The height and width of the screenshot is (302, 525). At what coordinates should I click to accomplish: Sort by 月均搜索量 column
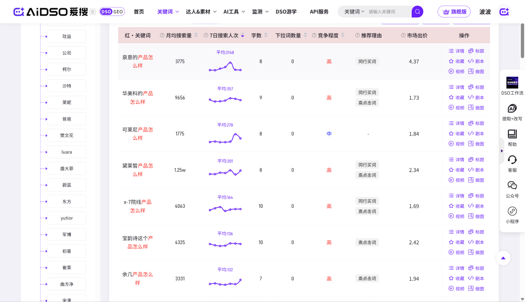tap(196, 35)
